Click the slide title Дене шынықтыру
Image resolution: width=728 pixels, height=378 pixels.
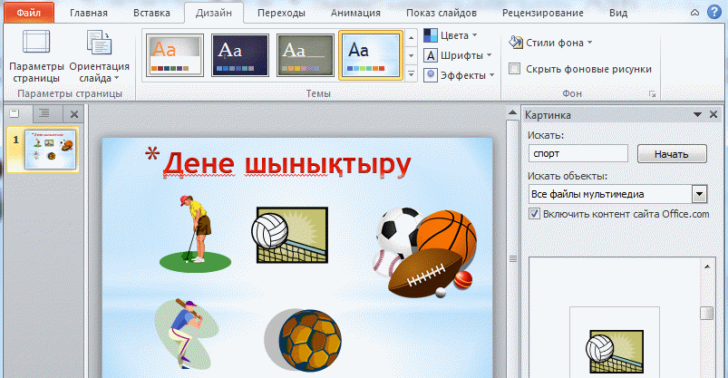286,164
